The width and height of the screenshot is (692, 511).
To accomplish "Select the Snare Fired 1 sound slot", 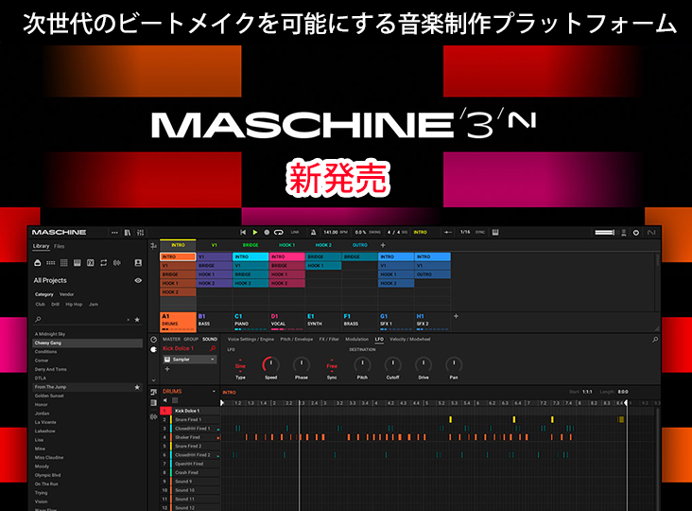I will coord(190,419).
